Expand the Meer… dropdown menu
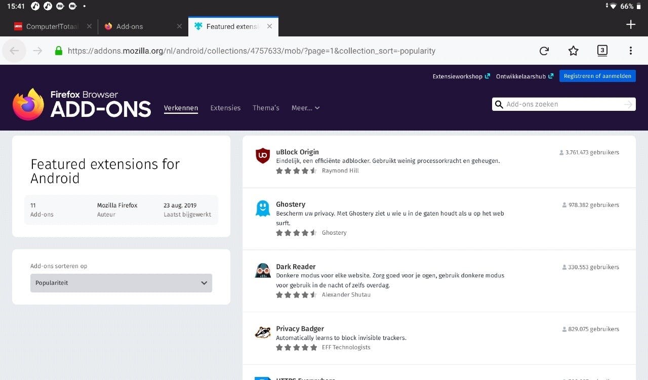 pyautogui.click(x=305, y=108)
